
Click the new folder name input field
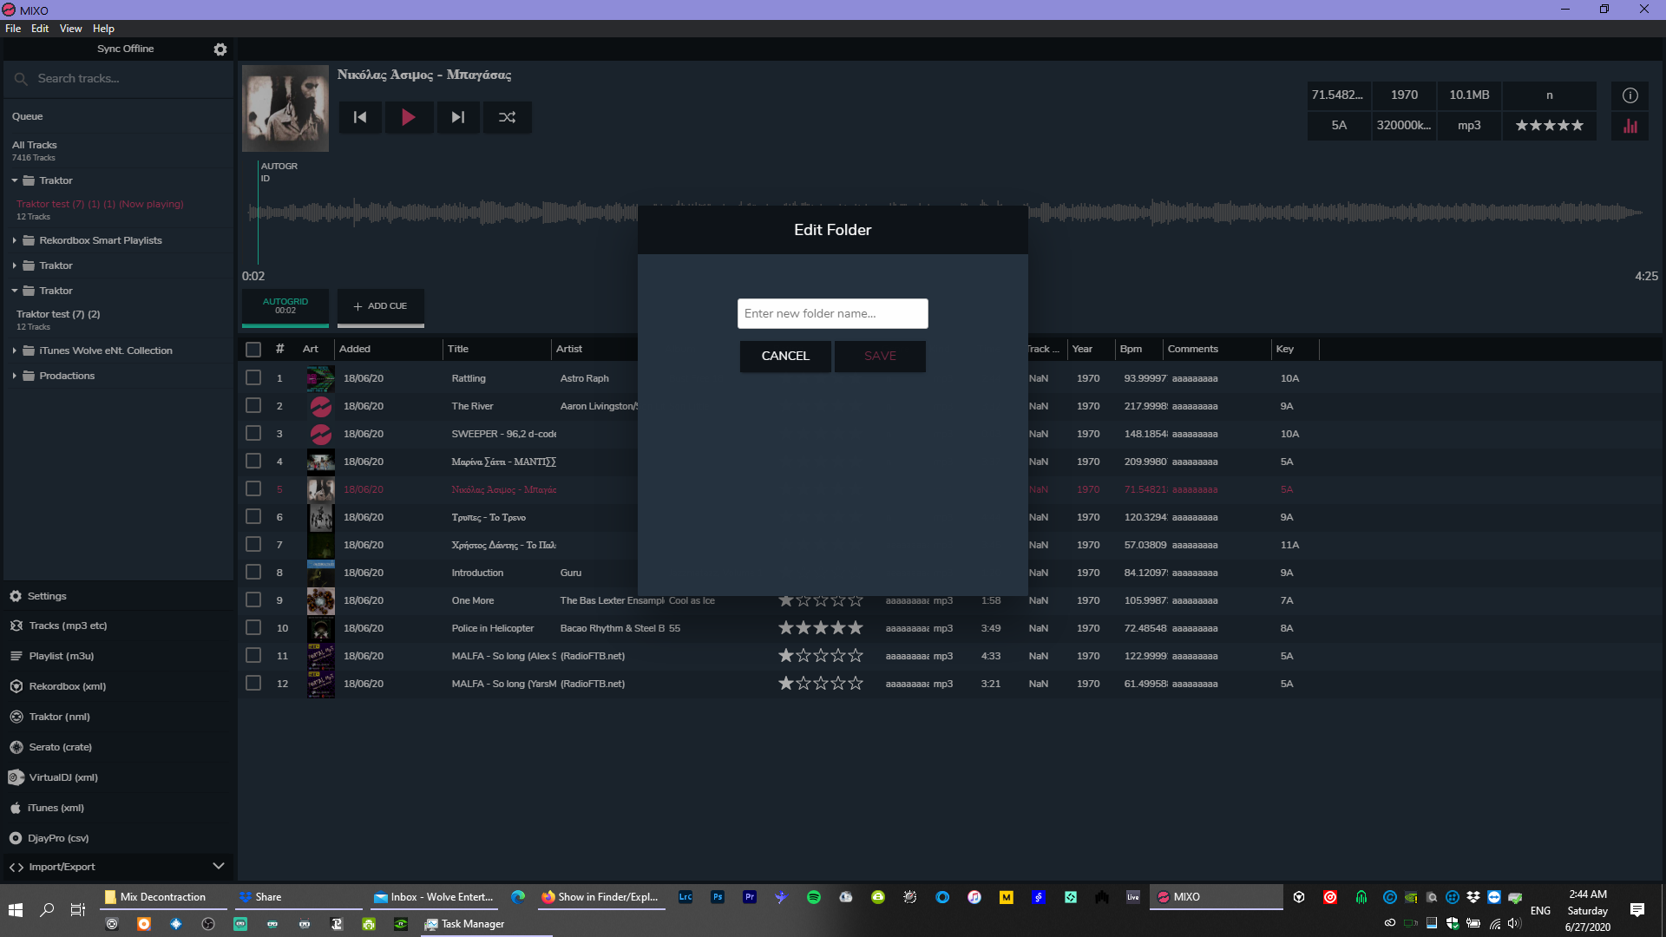pyautogui.click(x=833, y=313)
